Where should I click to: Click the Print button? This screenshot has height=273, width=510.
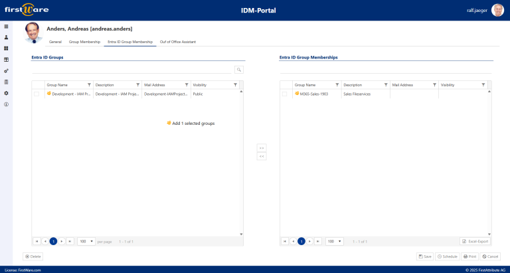[x=469, y=256]
